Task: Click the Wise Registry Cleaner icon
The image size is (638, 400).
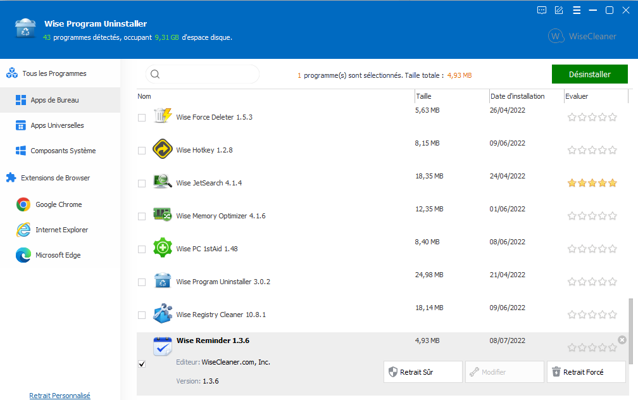Action: (162, 313)
